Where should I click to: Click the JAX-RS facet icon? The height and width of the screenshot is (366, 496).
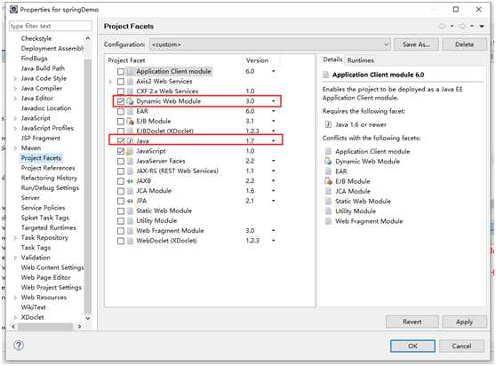130,171
